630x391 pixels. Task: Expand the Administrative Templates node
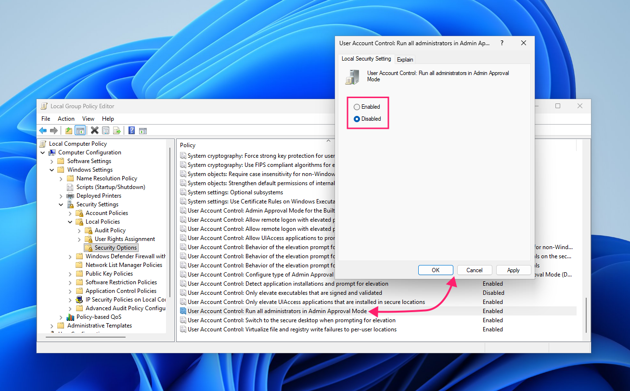(x=52, y=326)
